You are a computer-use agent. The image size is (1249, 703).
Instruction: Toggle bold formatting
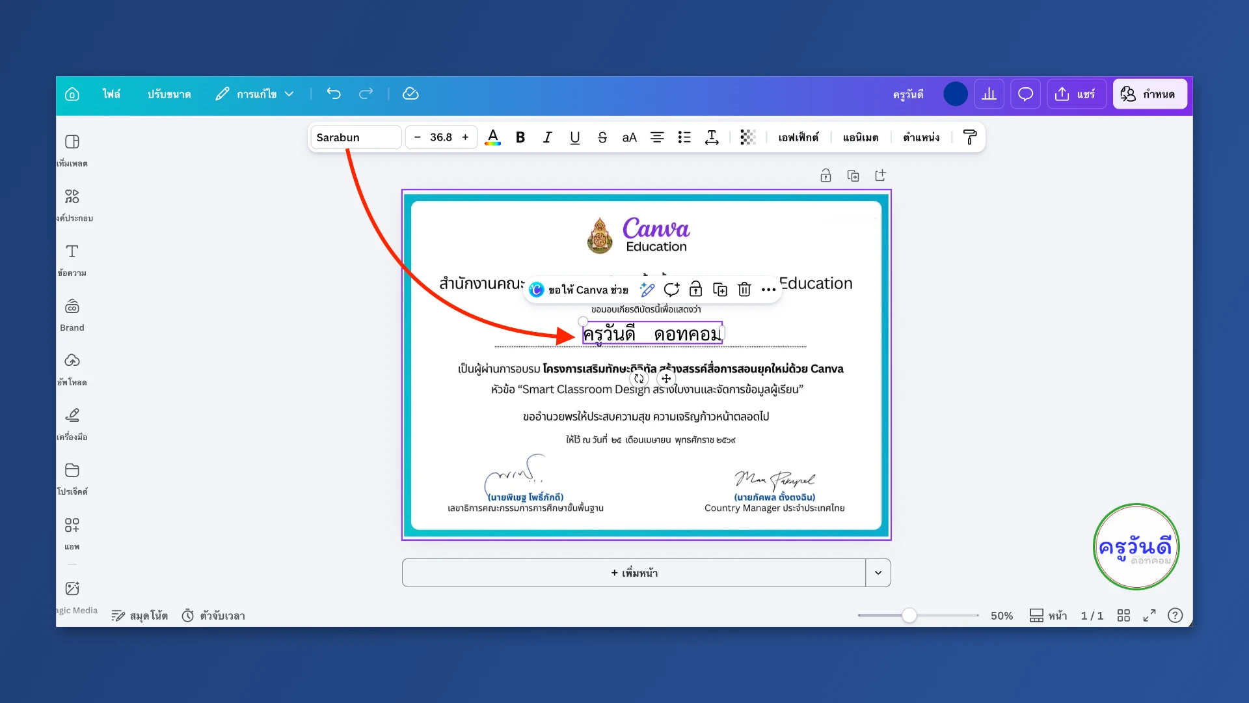[x=520, y=137]
